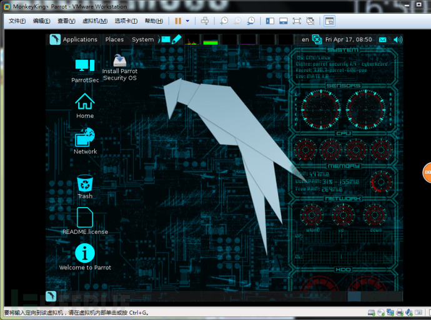
Task: Open the 选项卡(T) menu
Action: (126, 21)
